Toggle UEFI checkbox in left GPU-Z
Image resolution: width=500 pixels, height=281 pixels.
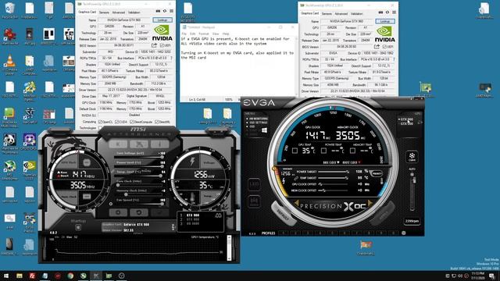[x=162, y=46]
